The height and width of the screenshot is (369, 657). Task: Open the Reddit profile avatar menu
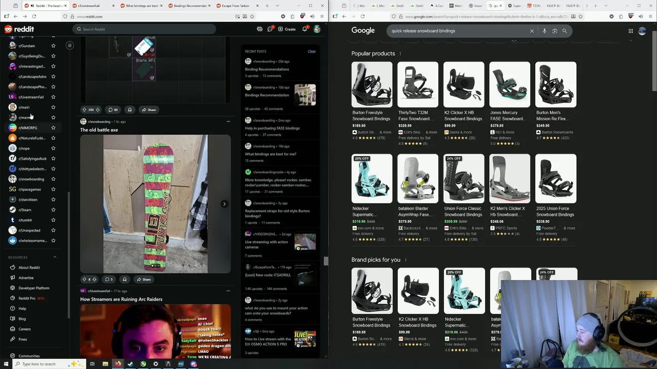317,29
